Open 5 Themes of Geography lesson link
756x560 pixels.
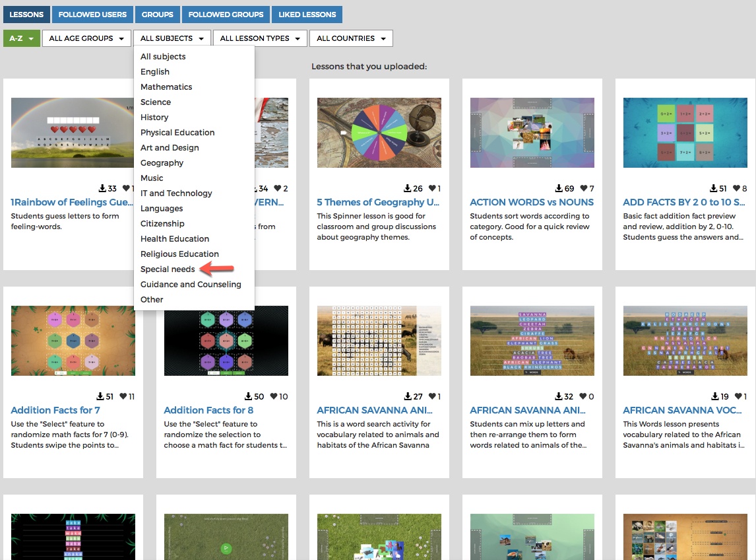point(378,202)
